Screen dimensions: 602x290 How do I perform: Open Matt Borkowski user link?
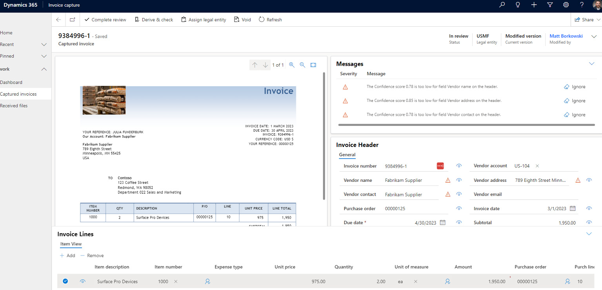[566, 36]
